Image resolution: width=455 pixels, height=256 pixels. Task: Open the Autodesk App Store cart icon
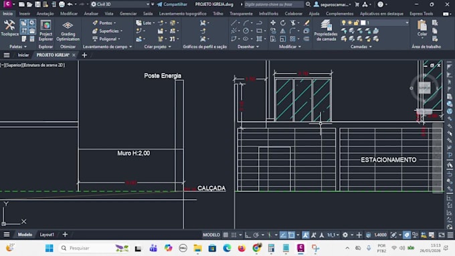(x=357, y=5)
